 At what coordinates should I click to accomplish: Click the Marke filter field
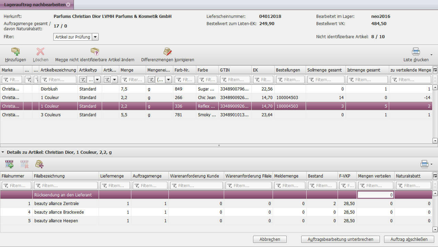12,79
